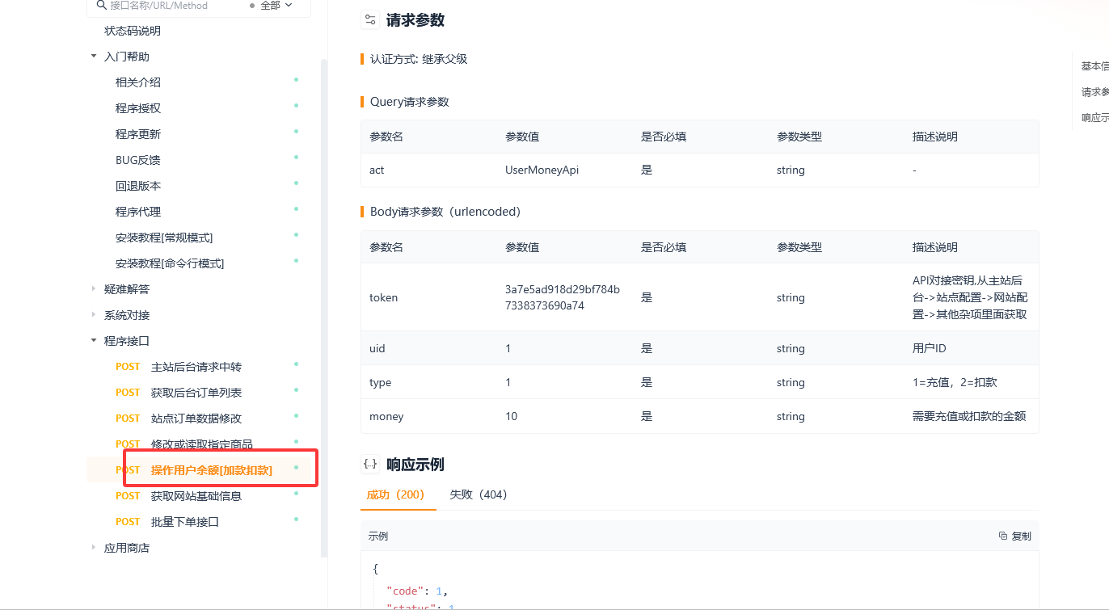Click the 复制 button for the example
This screenshot has height=610, width=1109.
[1015, 536]
